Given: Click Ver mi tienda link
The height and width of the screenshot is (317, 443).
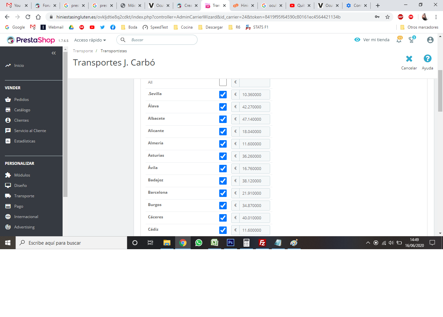Looking at the screenshot, I should click(372, 40).
